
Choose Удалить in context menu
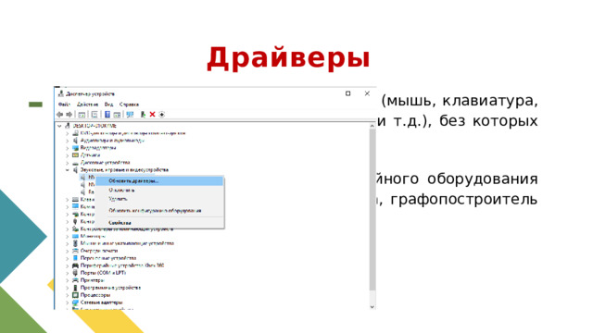(x=159, y=199)
